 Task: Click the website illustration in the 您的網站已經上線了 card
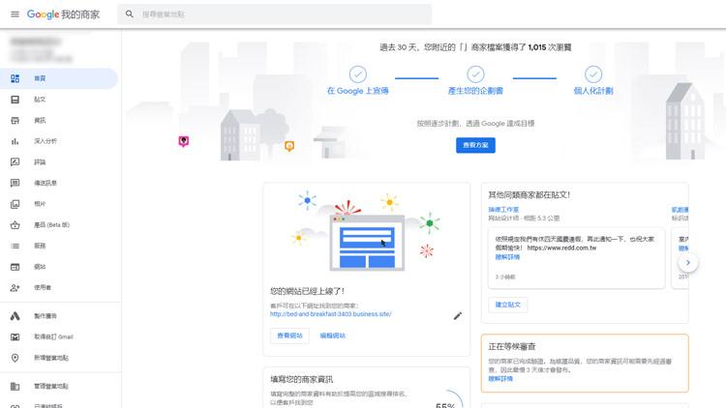click(x=367, y=231)
